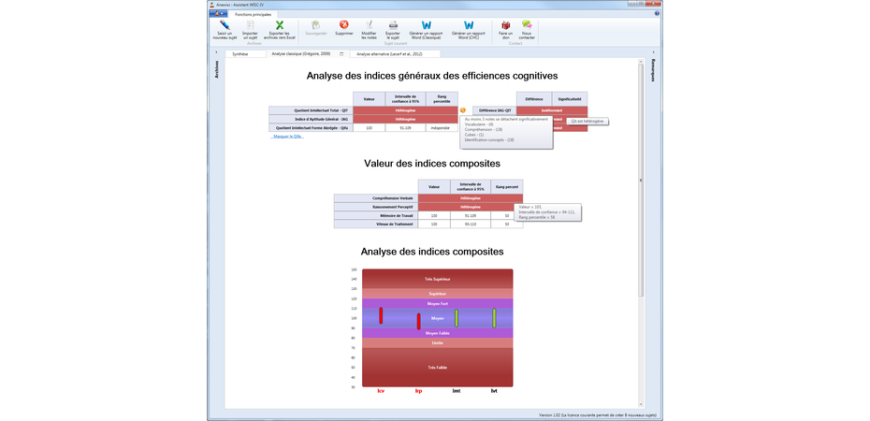Export archives to Excel
Screen dimensions: 870x421
pyautogui.click(x=279, y=25)
